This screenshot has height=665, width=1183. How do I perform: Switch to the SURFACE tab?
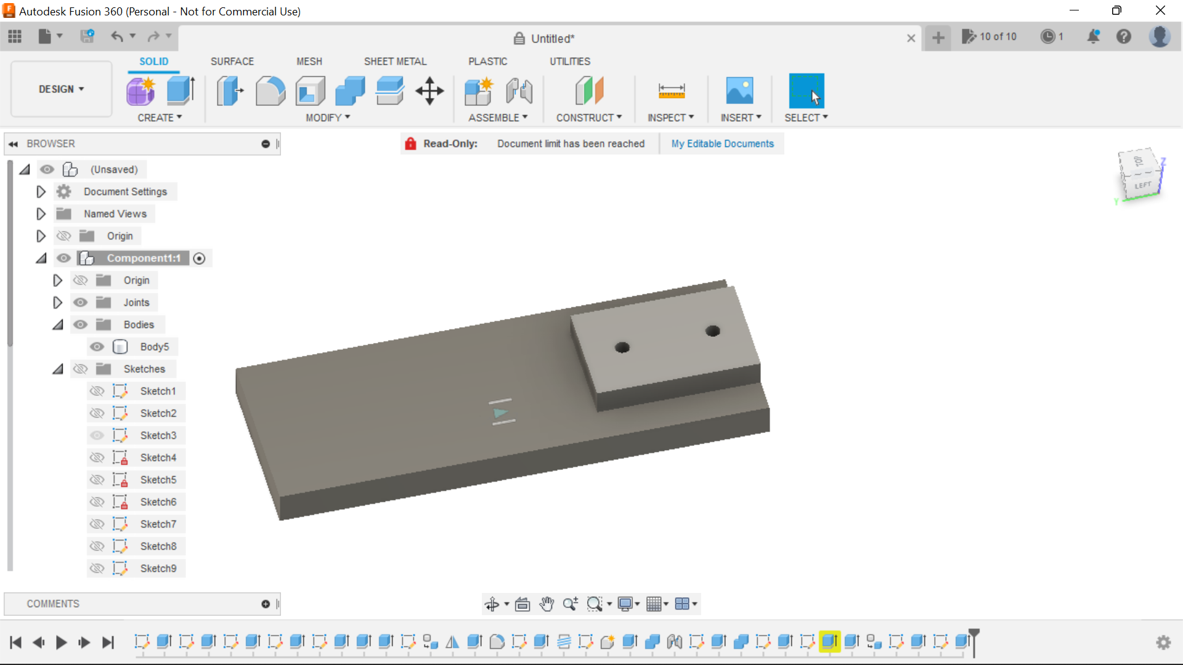tap(232, 62)
